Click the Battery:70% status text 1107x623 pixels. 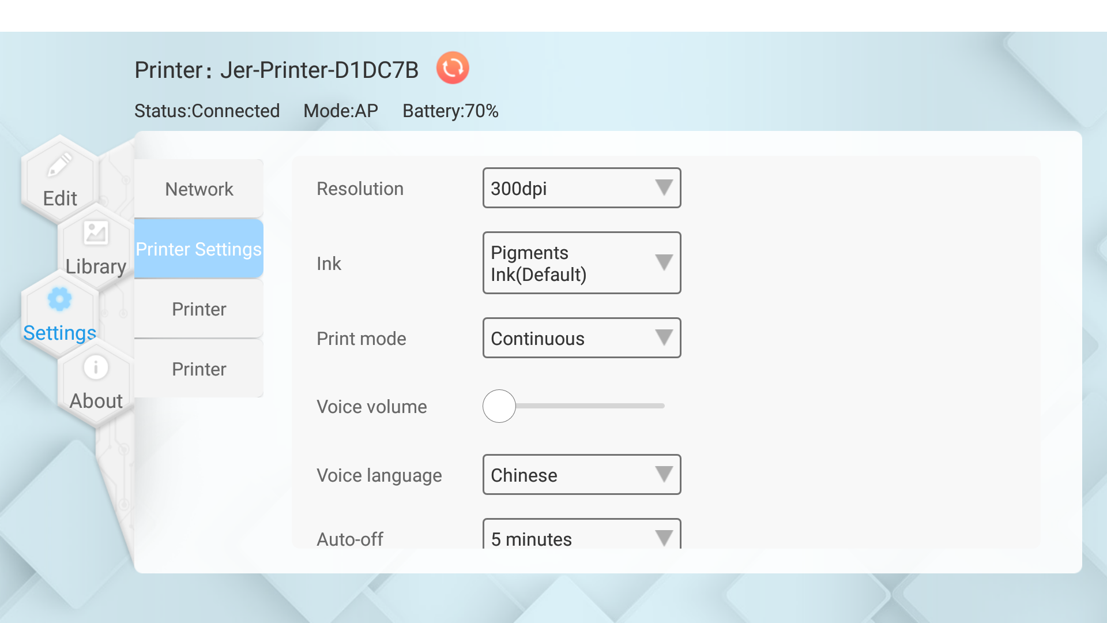click(x=450, y=111)
